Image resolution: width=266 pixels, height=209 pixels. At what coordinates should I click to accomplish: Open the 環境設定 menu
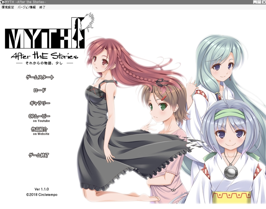point(8,7)
